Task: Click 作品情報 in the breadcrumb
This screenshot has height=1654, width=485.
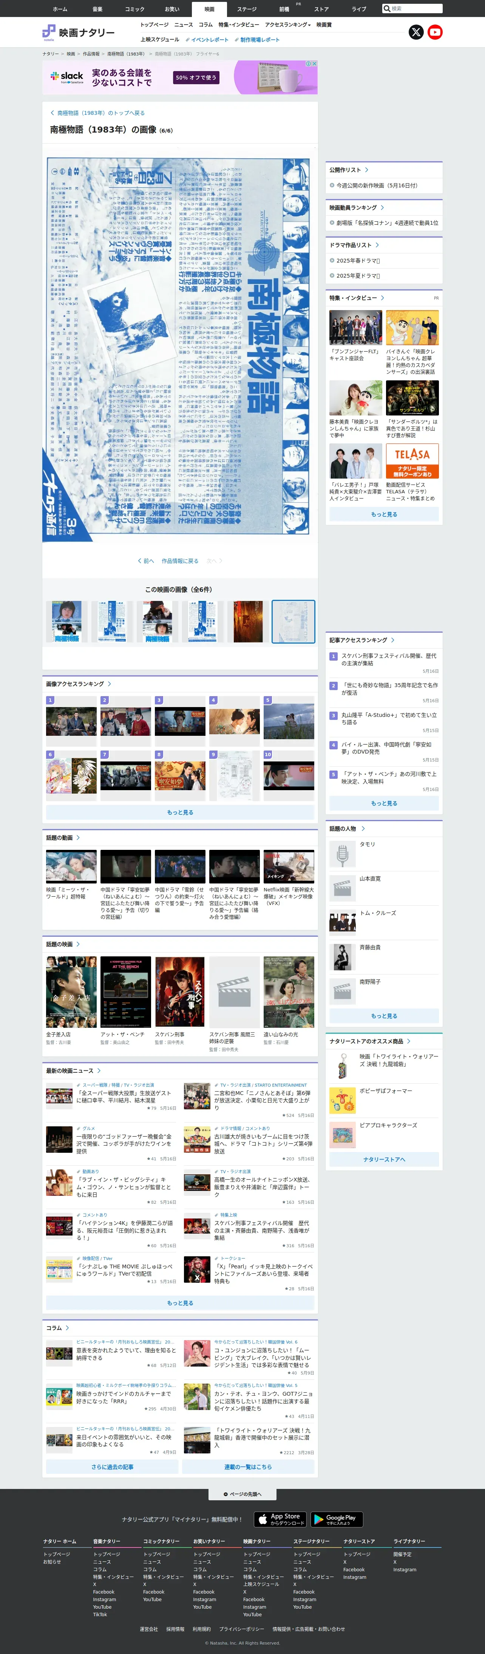Action: (91, 54)
